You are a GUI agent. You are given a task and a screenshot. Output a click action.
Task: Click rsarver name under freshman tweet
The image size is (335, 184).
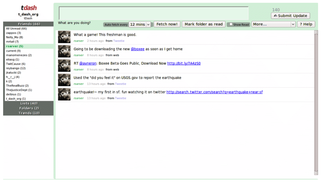(x=78, y=41)
